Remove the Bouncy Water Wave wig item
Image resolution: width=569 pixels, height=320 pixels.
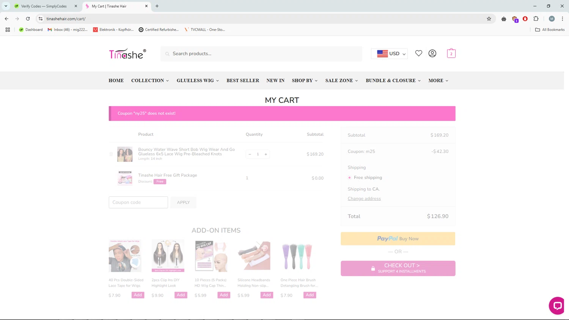pos(111,154)
